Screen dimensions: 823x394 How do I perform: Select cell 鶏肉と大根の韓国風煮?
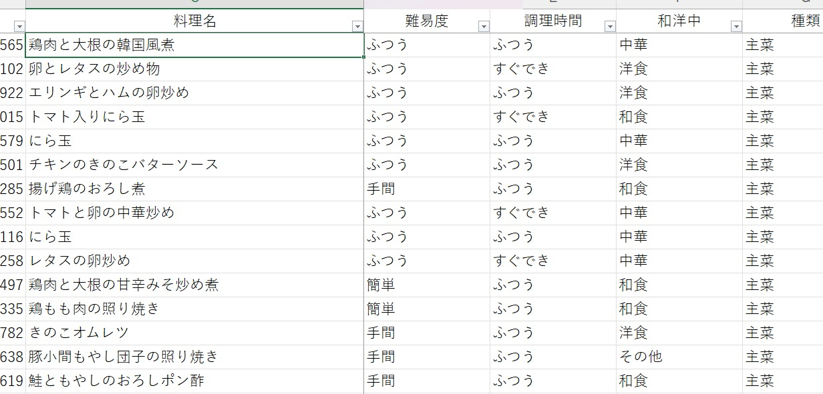click(x=194, y=45)
